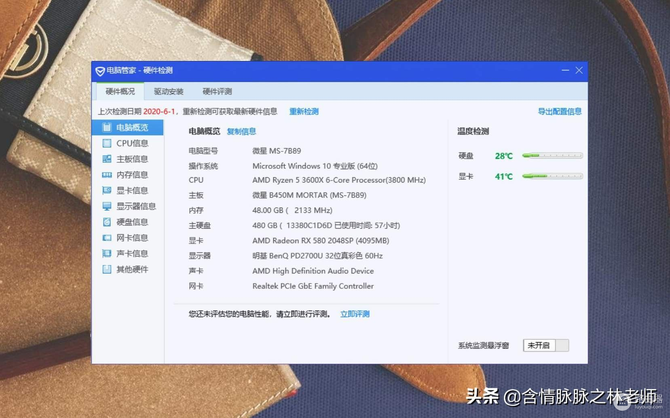670x418 pixels.
Task: Click the 电脑概览 heading in the main panel
Action: click(x=204, y=131)
